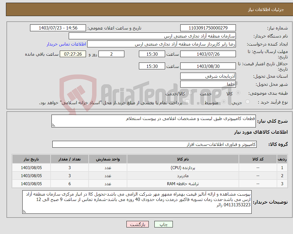
Task: Click the remaining days field showing 2
Action: tap(111, 54)
